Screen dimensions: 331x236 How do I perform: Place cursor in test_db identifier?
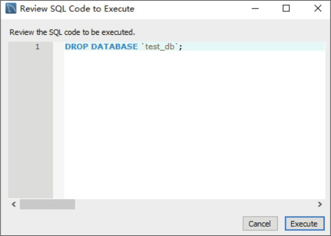pyautogui.click(x=160, y=47)
